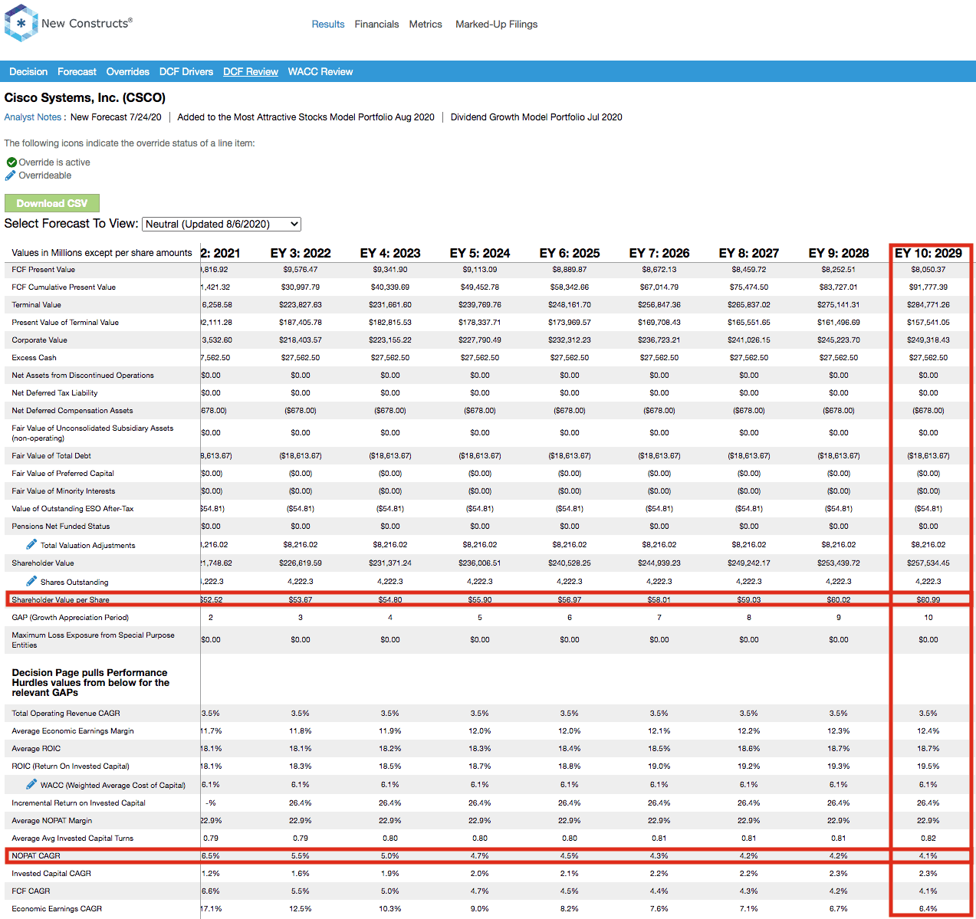Switch to the DCF Drivers tab

(x=186, y=71)
